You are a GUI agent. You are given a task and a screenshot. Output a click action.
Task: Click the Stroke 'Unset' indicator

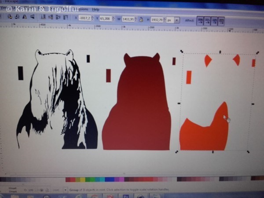click(x=13, y=191)
